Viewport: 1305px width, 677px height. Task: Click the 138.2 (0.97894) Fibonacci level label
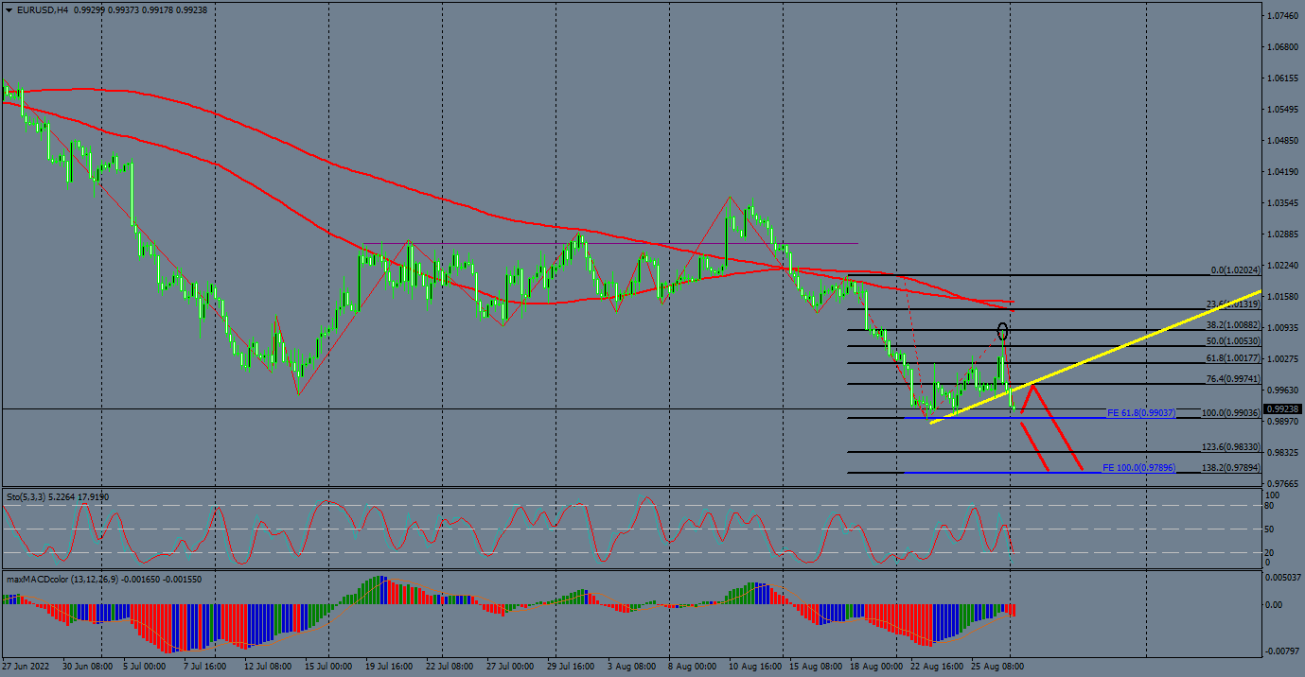[1231, 468]
